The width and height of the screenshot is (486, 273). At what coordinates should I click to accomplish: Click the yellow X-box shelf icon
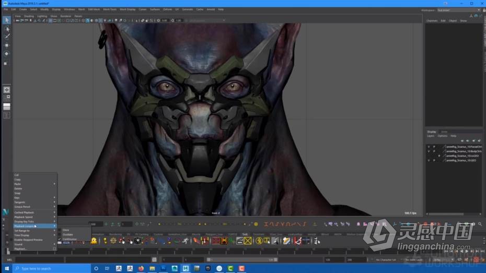tap(248, 241)
